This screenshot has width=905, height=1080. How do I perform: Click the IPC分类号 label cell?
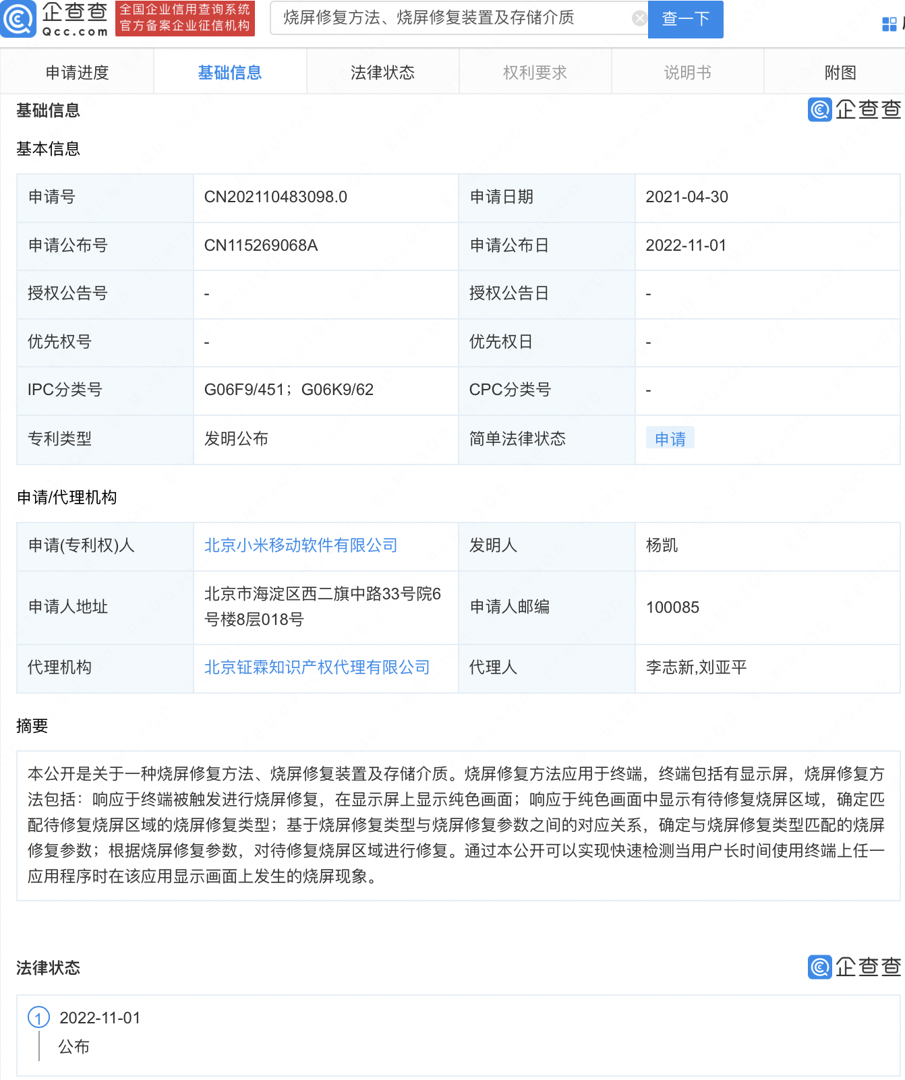coord(105,390)
